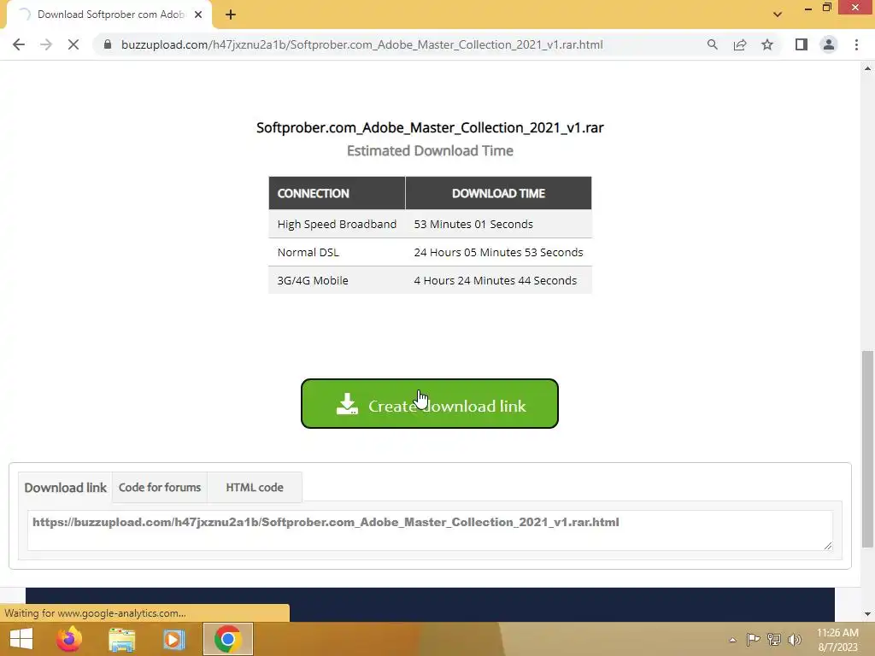Click the scrollbar down arrow
This screenshot has height=656, width=875.
click(867, 614)
